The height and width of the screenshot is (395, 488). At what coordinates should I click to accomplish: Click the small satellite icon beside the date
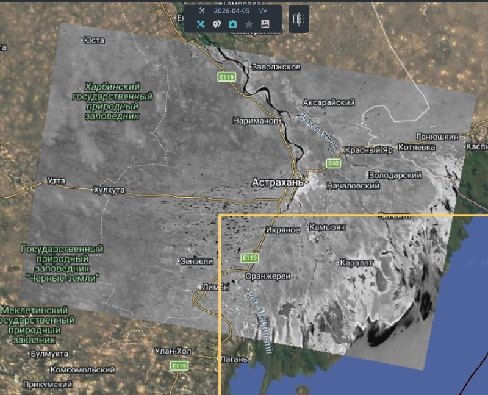(201, 10)
